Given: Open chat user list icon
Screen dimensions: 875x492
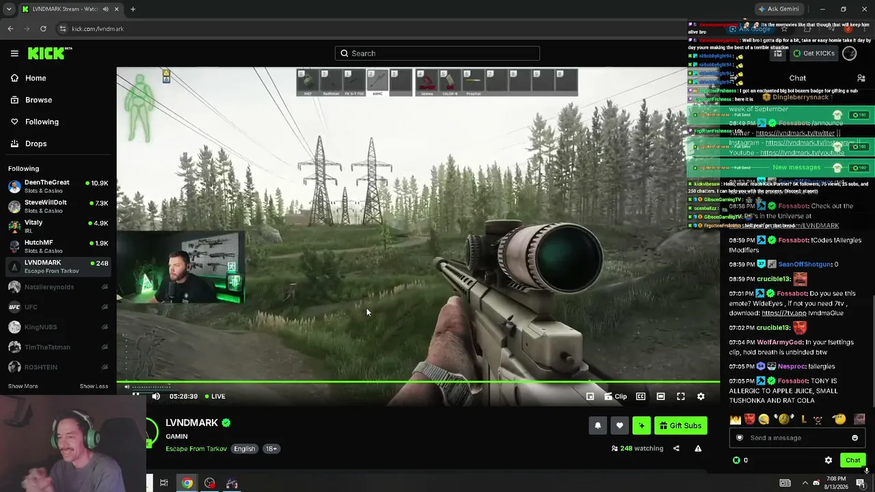Looking at the screenshot, I should tap(861, 79).
